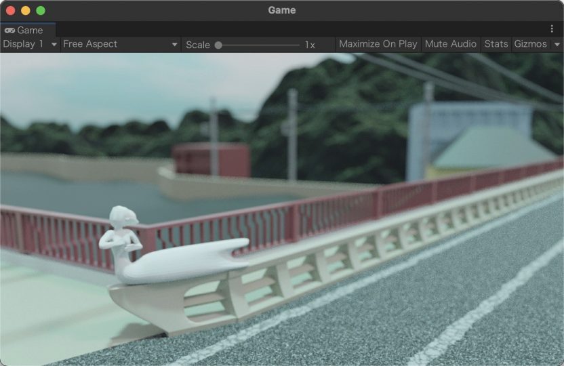The width and height of the screenshot is (564, 366).
Task: Toggle Maximize On Play
Action: tap(378, 44)
